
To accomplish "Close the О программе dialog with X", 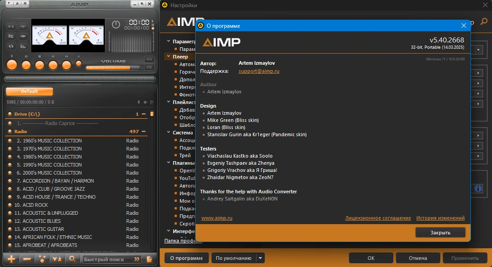I will point(464,25).
